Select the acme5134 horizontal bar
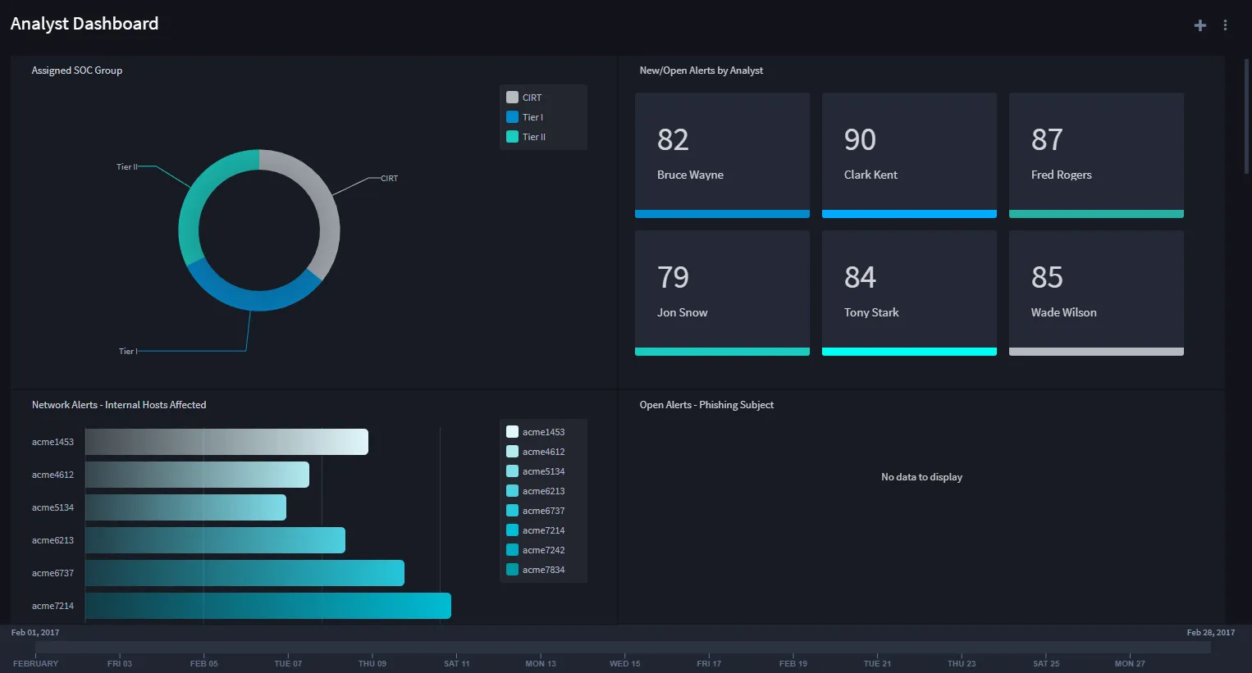Viewport: 1252px width, 673px height. pos(185,507)
